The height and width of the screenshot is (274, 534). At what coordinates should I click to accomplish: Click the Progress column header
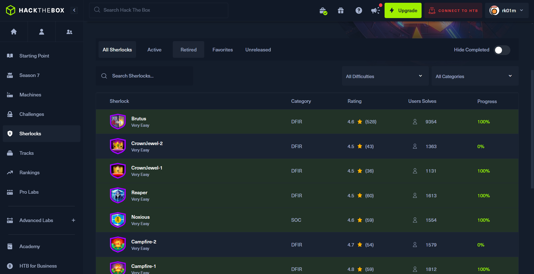pos(487,101)
